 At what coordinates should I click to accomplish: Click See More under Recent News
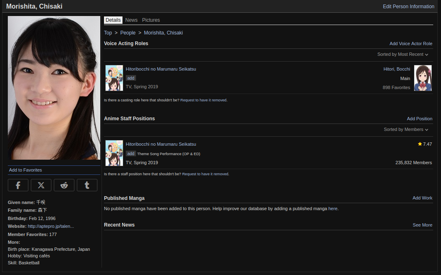(423, 225)
